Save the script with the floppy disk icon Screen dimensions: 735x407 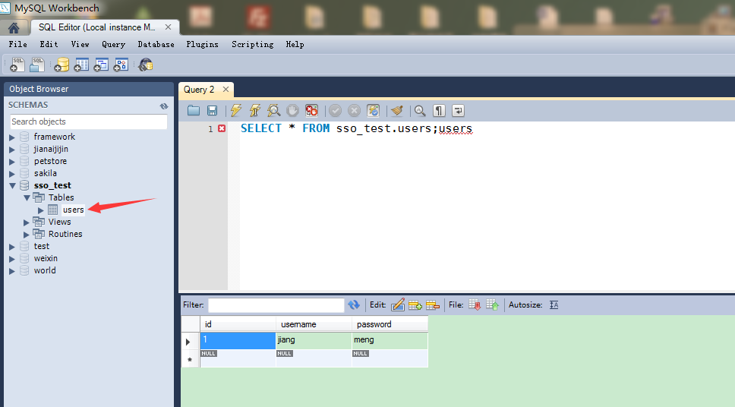click(x=213, y=111)
